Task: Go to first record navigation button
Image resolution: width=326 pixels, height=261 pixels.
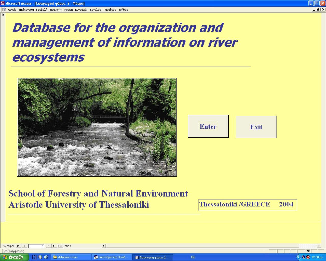Action: (18, 246)
